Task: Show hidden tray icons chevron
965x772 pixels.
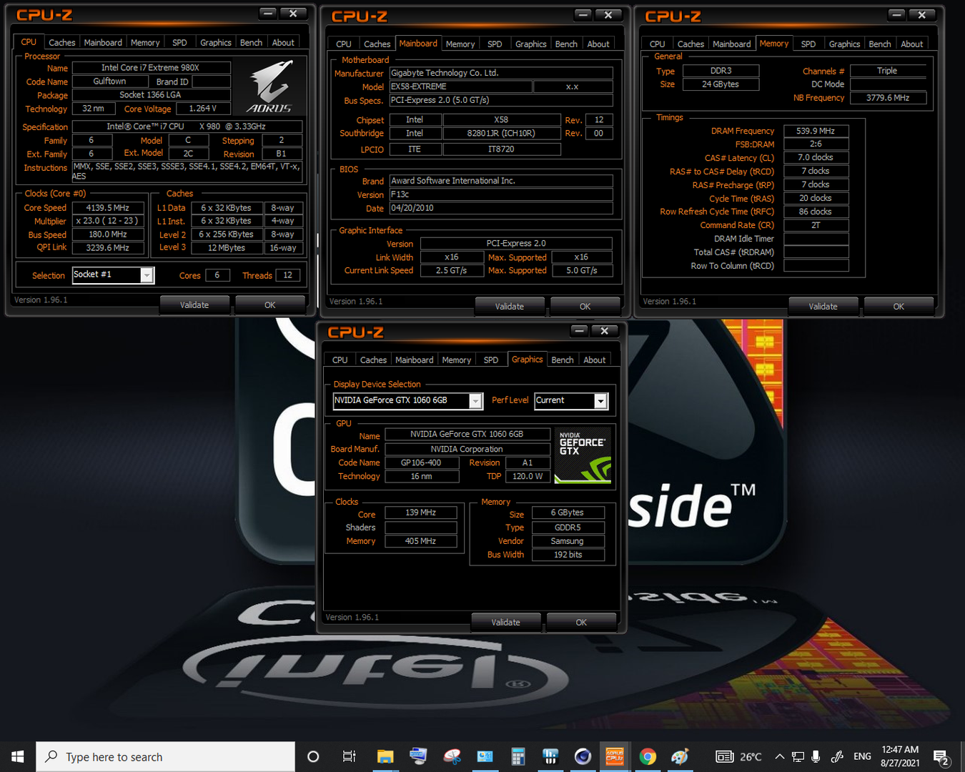Action: [x=779, y=756]
